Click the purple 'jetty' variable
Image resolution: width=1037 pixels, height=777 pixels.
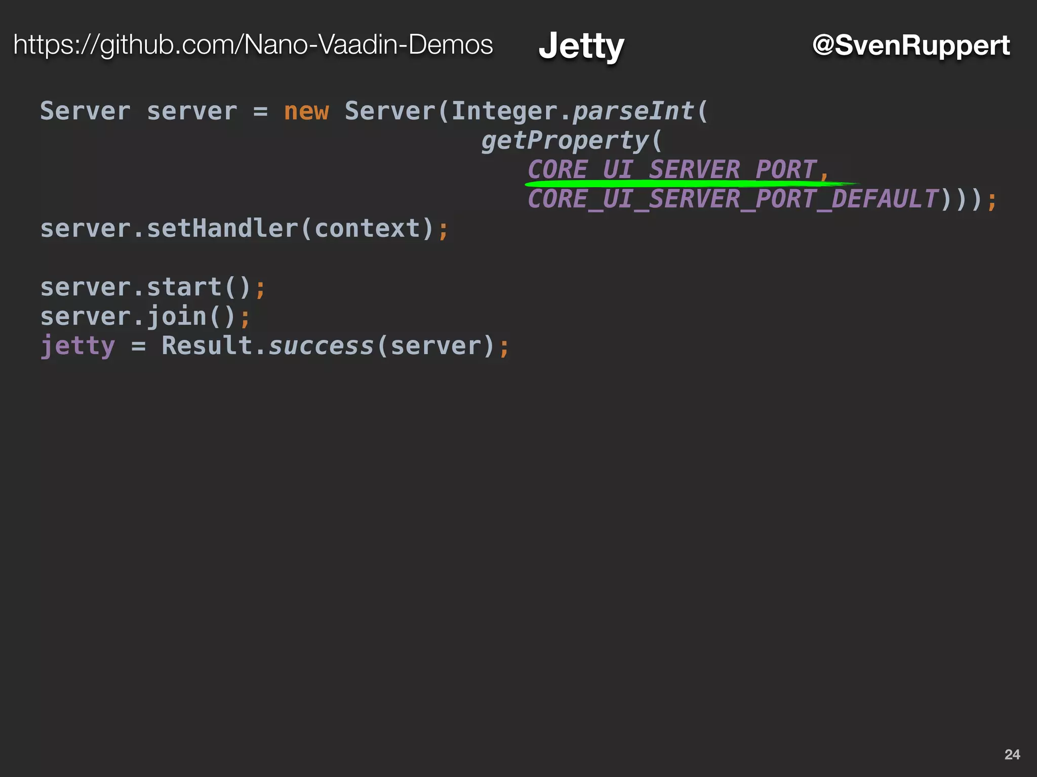(x=78, y=346)
